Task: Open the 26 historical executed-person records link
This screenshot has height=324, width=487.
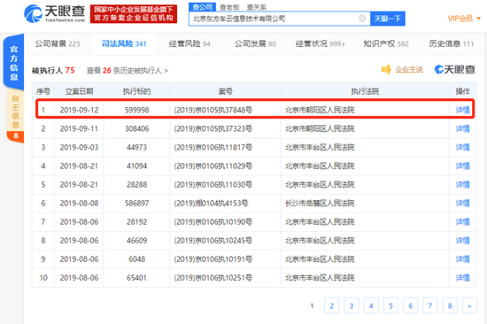Action: (127, 71)
